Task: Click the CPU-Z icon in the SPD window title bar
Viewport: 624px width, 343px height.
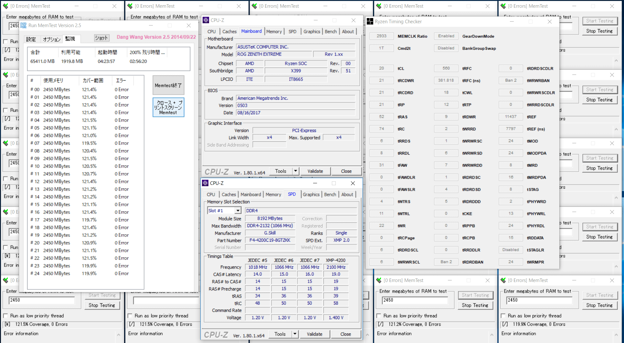Action: [x=205, y=183]
